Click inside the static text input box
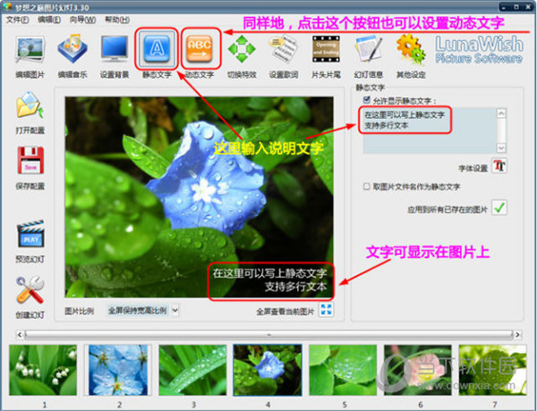 430,130
